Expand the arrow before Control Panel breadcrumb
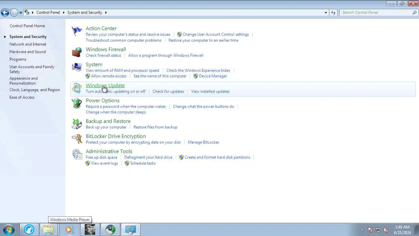419x236 pixels. coord(33,12)
